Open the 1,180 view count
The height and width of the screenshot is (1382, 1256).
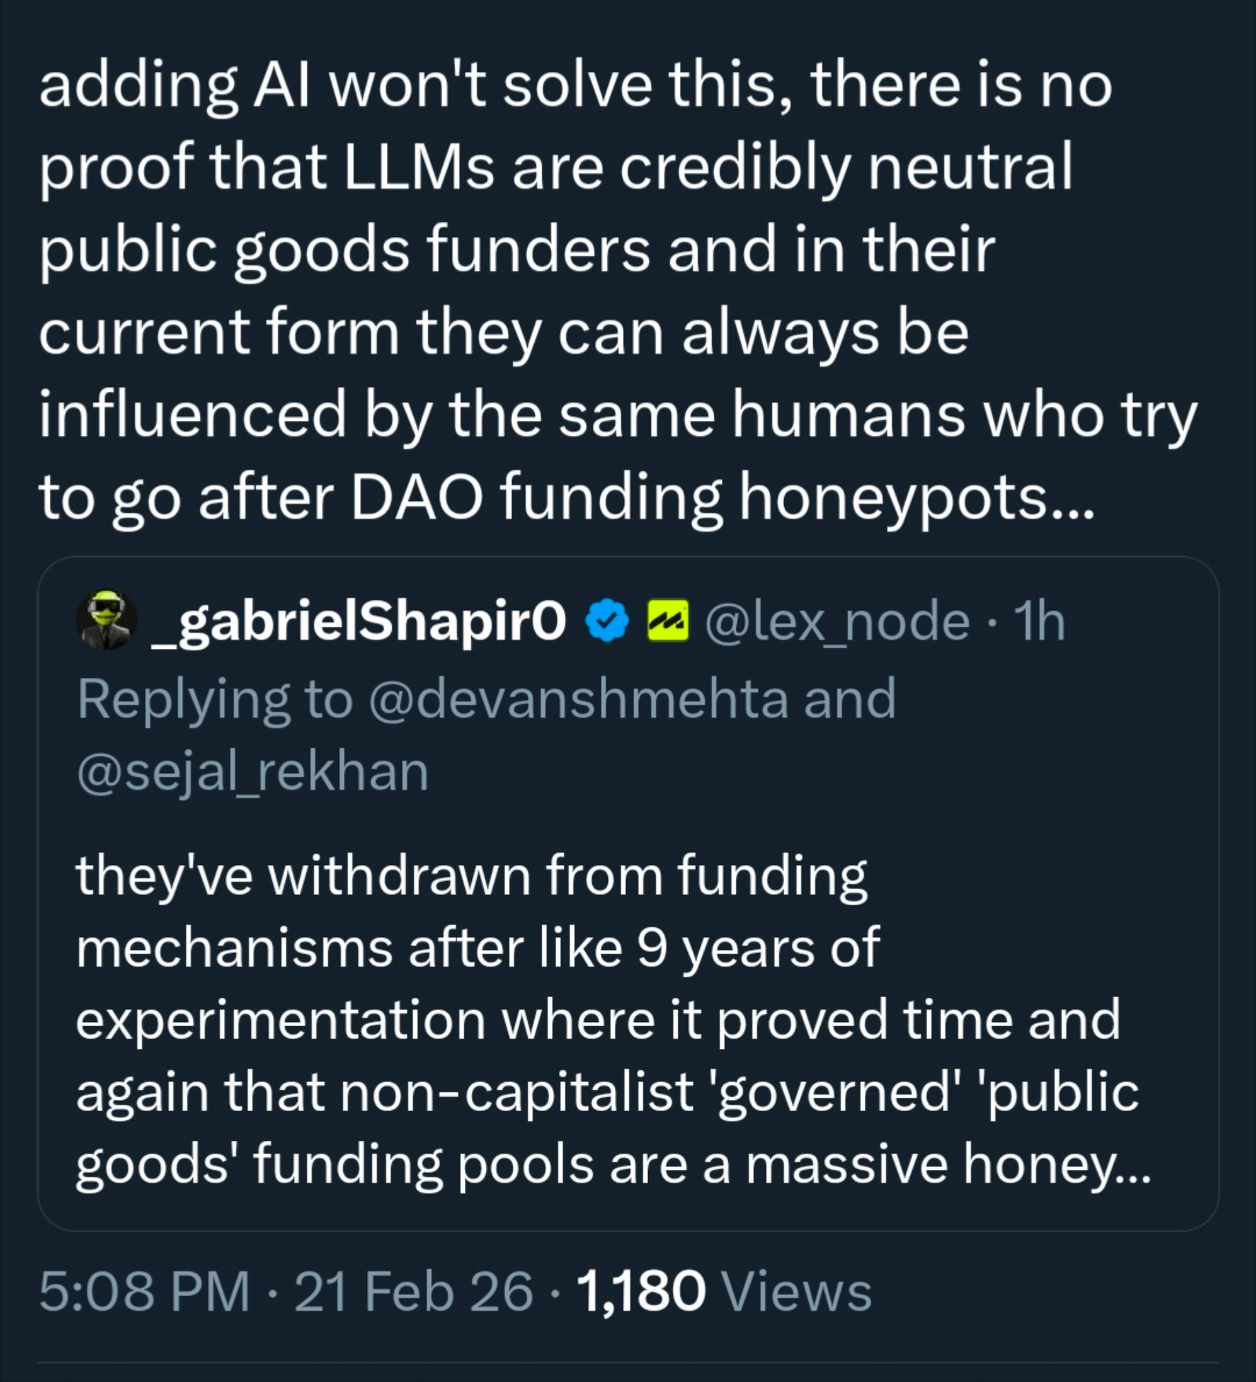[x=640, y=1291]
